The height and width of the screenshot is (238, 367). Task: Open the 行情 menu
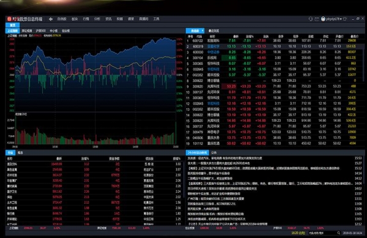pyautogui.click(x=86, y=19)
